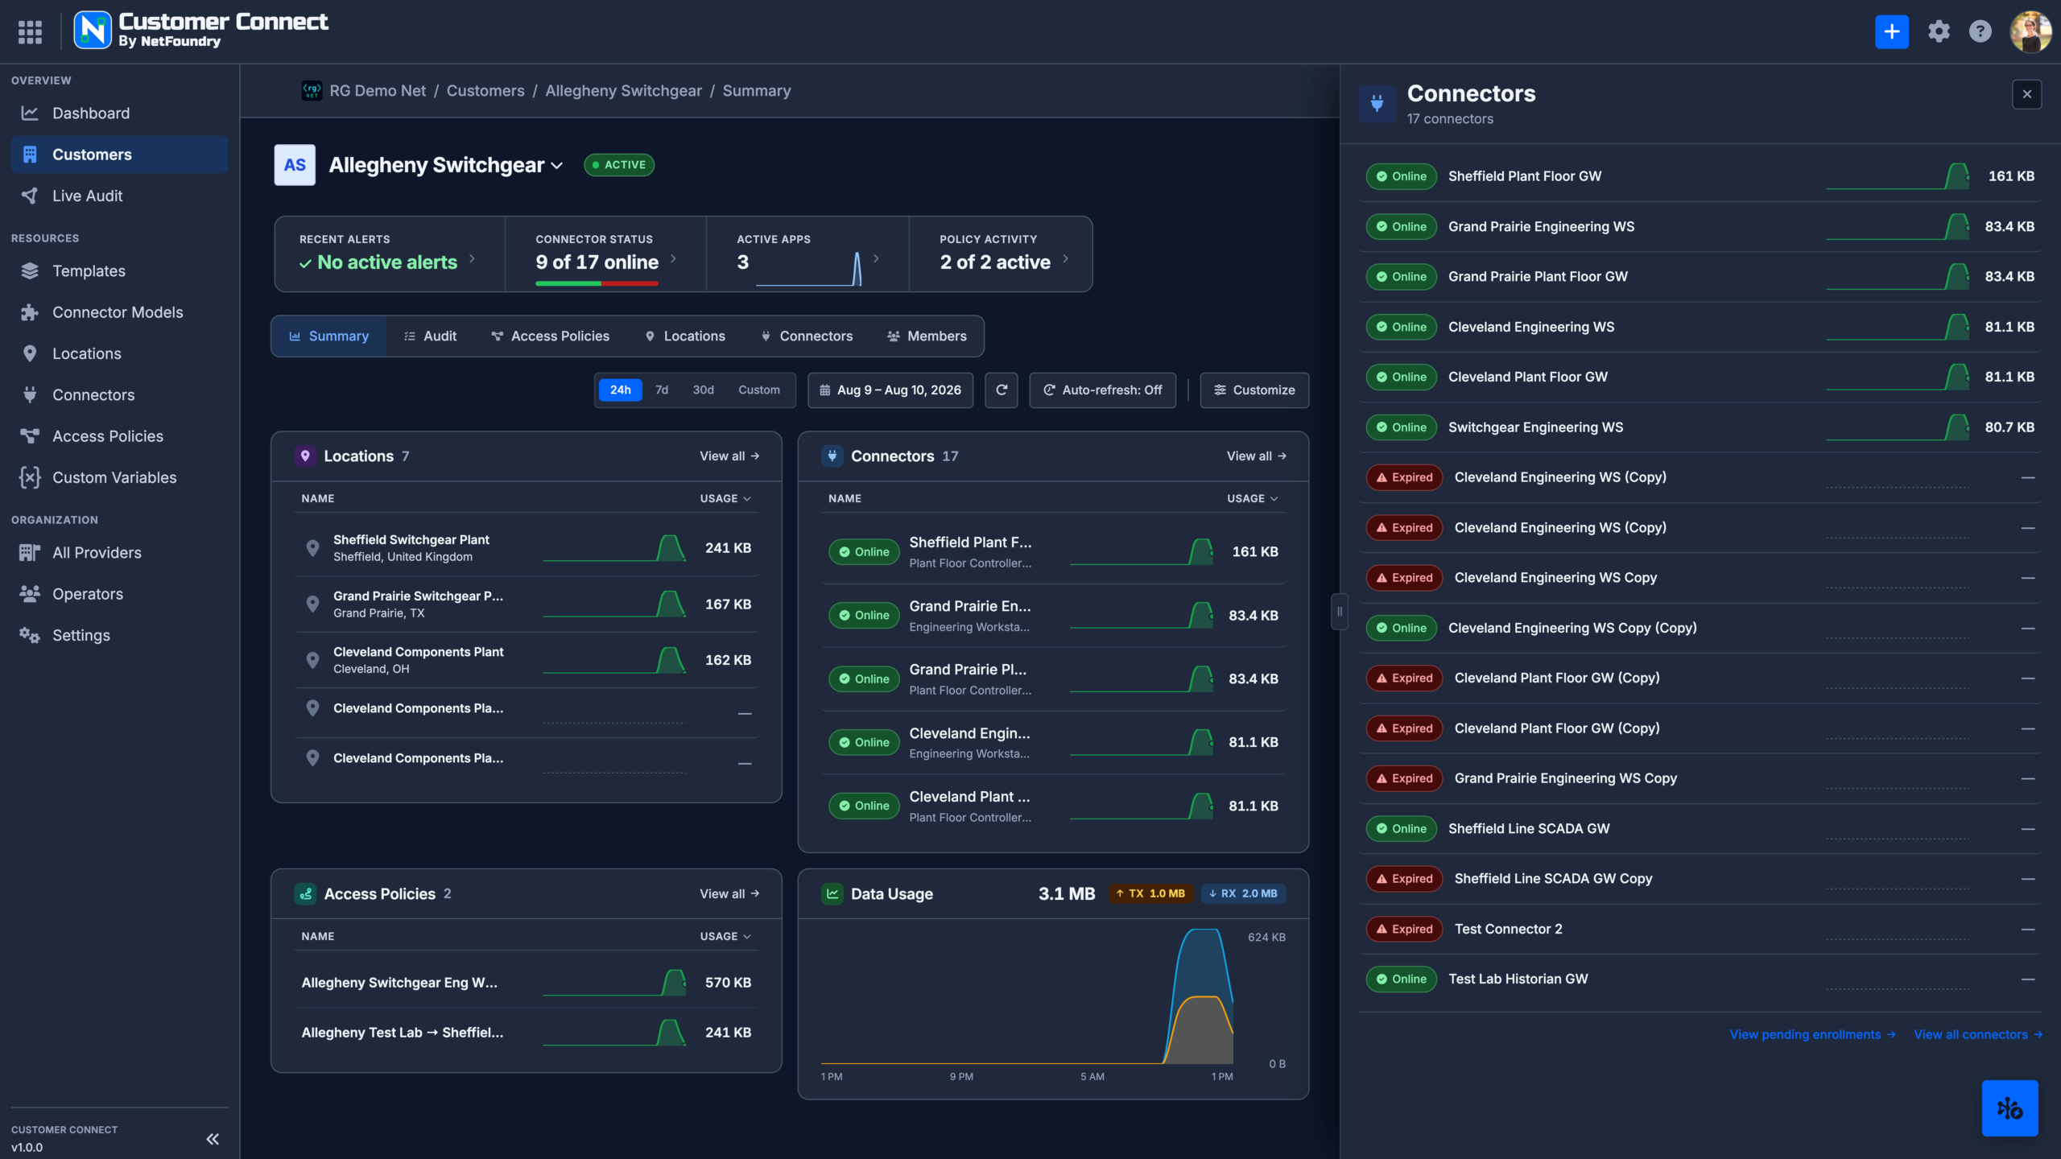2061x1159 pixels.
Task: Open Custom Variables in sidebar
Action: (120, 477)
